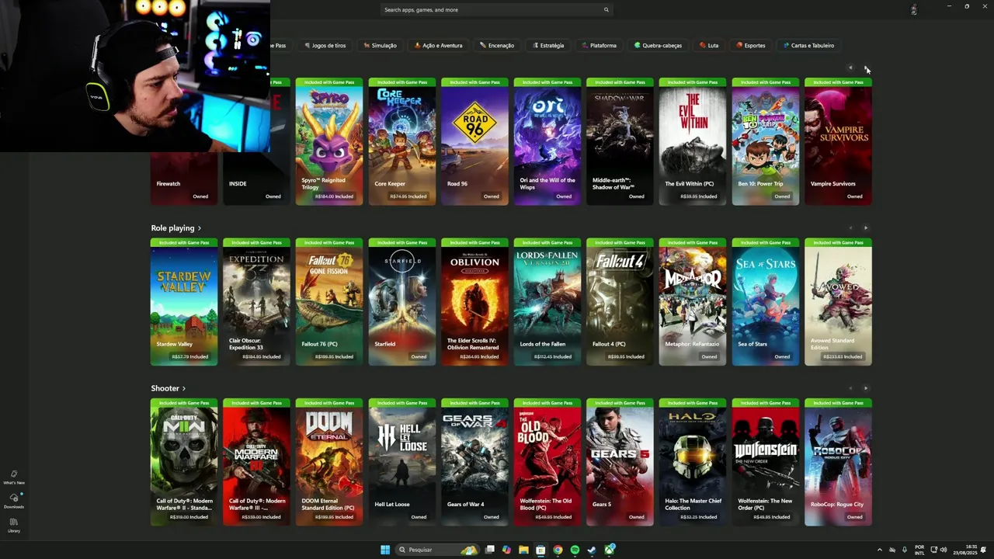Select the Plataforma filter chip
Image resolution: width=994 pixels, height=559 pixels.
[x=599, y=45]
